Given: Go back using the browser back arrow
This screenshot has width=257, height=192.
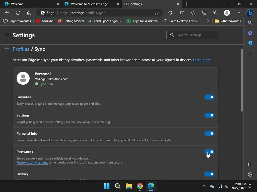Looking at the screenshot, I should coord(7,13).
